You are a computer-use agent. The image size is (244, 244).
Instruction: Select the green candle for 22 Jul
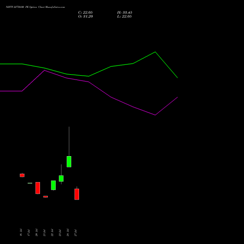tap(53, 185)
